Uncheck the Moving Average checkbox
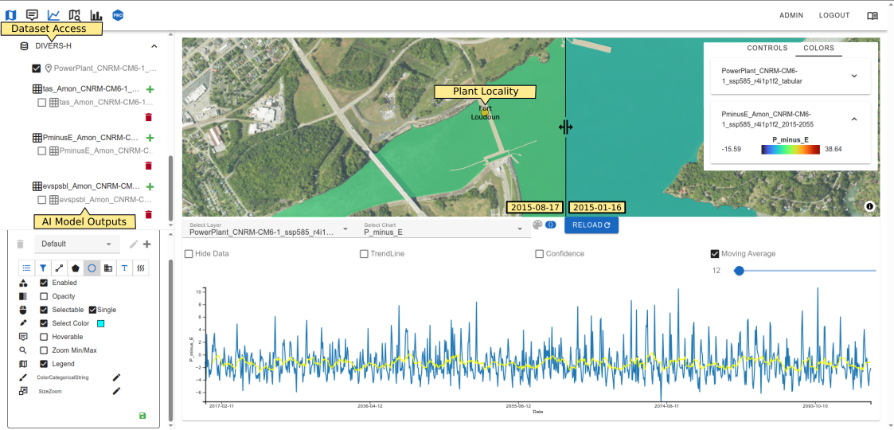Viewport: 894px width, 430px height. point(715,254)
